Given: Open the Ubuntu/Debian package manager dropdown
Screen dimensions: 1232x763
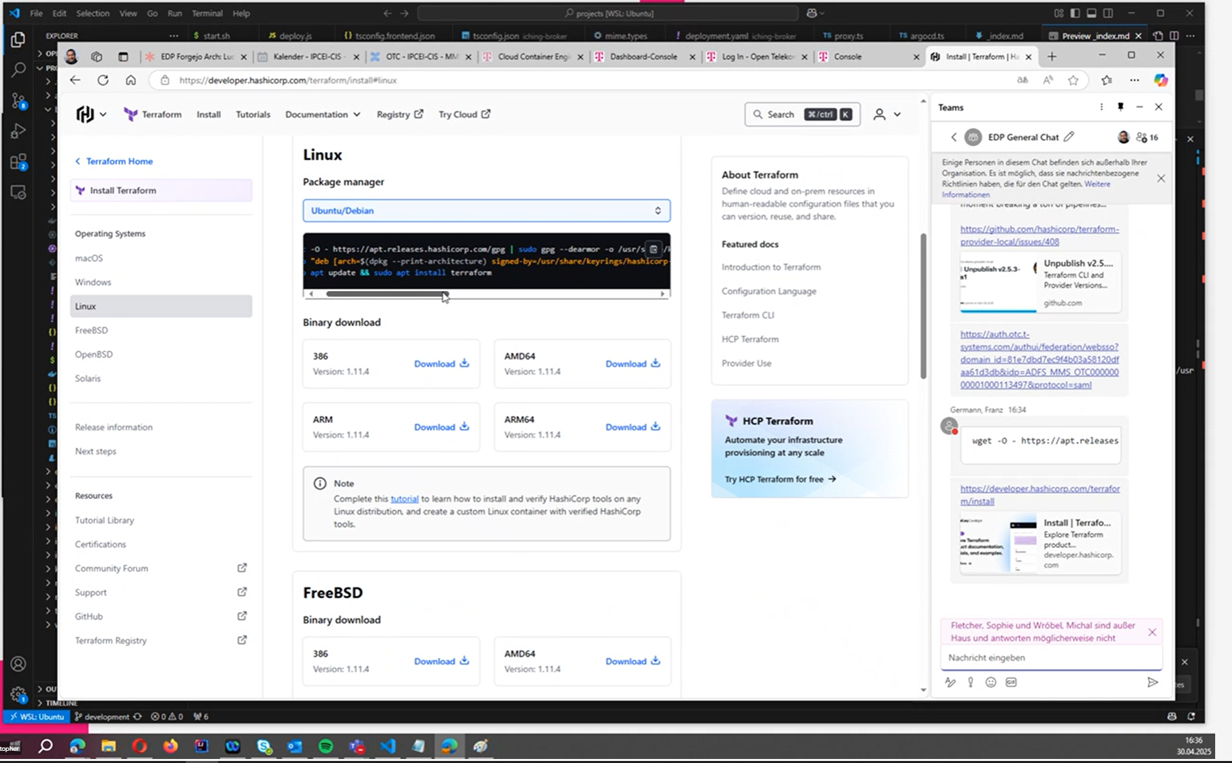Looking at the screenshot, I should pos(486,211).
